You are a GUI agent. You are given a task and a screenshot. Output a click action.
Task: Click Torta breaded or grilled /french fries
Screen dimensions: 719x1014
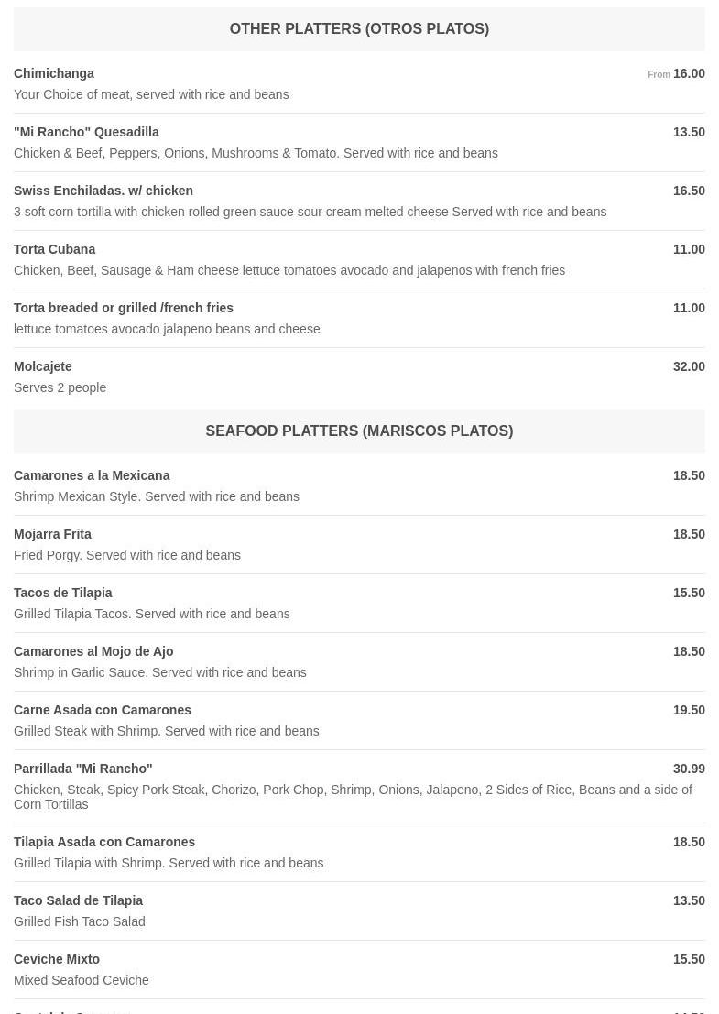[124, 308]
